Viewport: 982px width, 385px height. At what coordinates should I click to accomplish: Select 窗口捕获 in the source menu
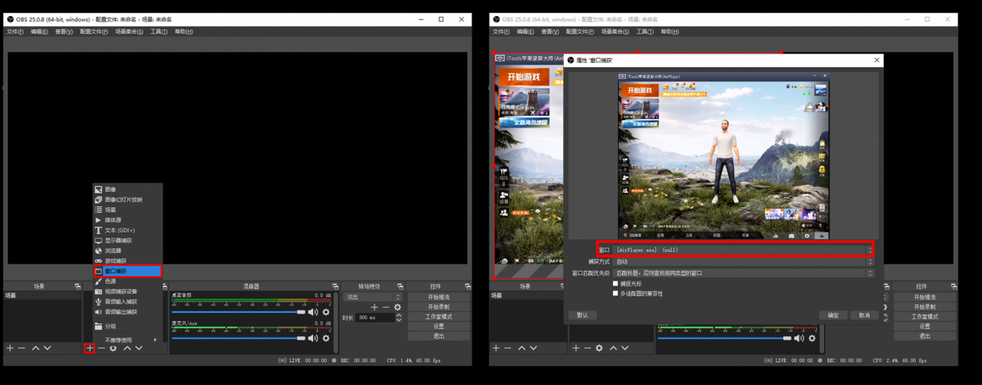(127, 271)
